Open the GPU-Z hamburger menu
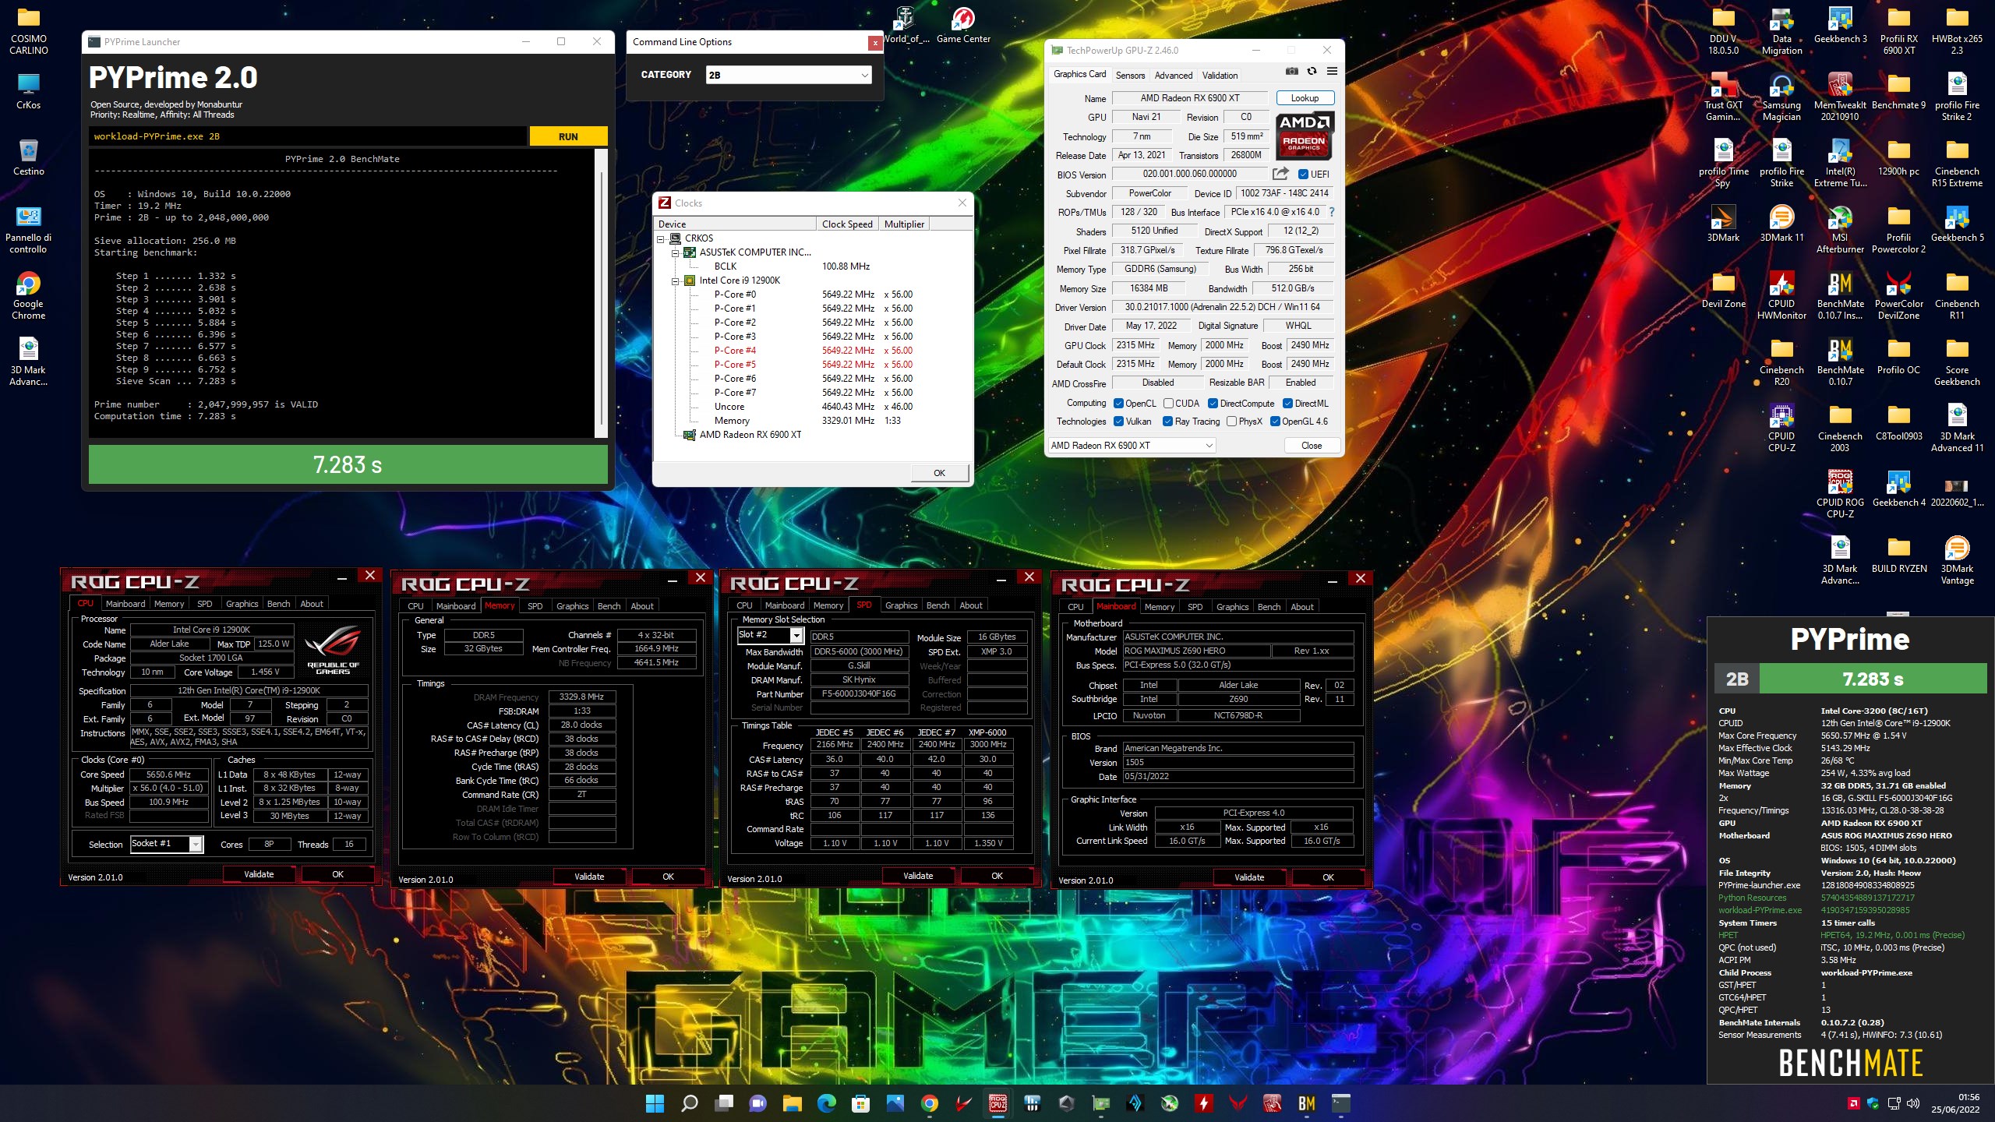 click(x=1332, y=71)
